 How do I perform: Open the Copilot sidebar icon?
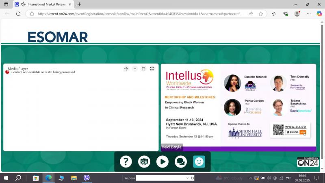319,14
